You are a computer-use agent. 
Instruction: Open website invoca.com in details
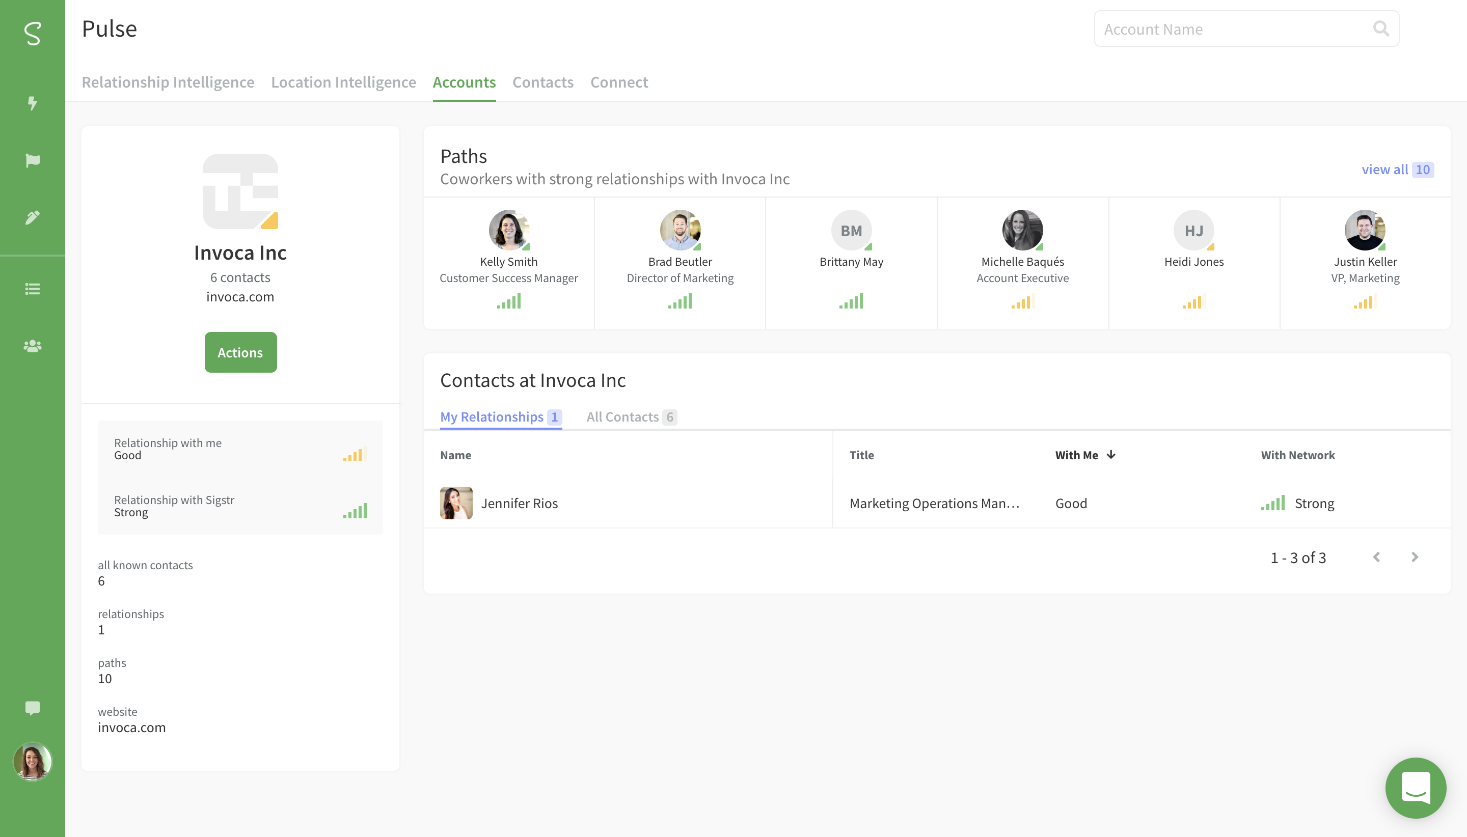pos(132,727)
